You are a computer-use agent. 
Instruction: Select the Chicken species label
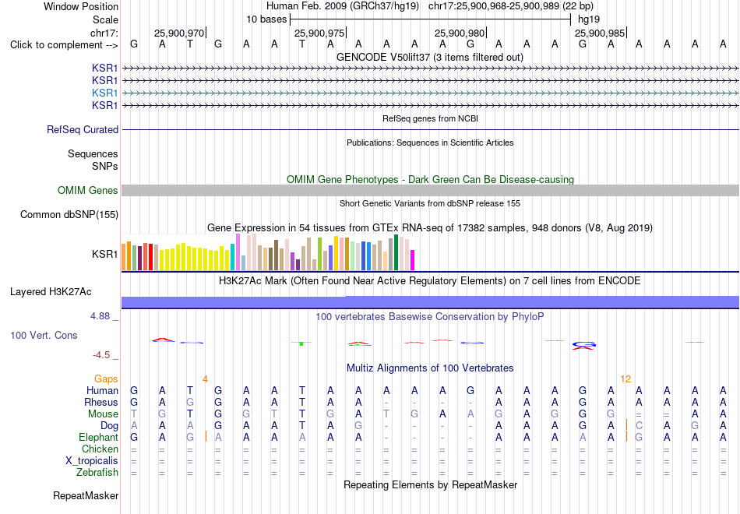pyautogui.click(x=100, y=449)
